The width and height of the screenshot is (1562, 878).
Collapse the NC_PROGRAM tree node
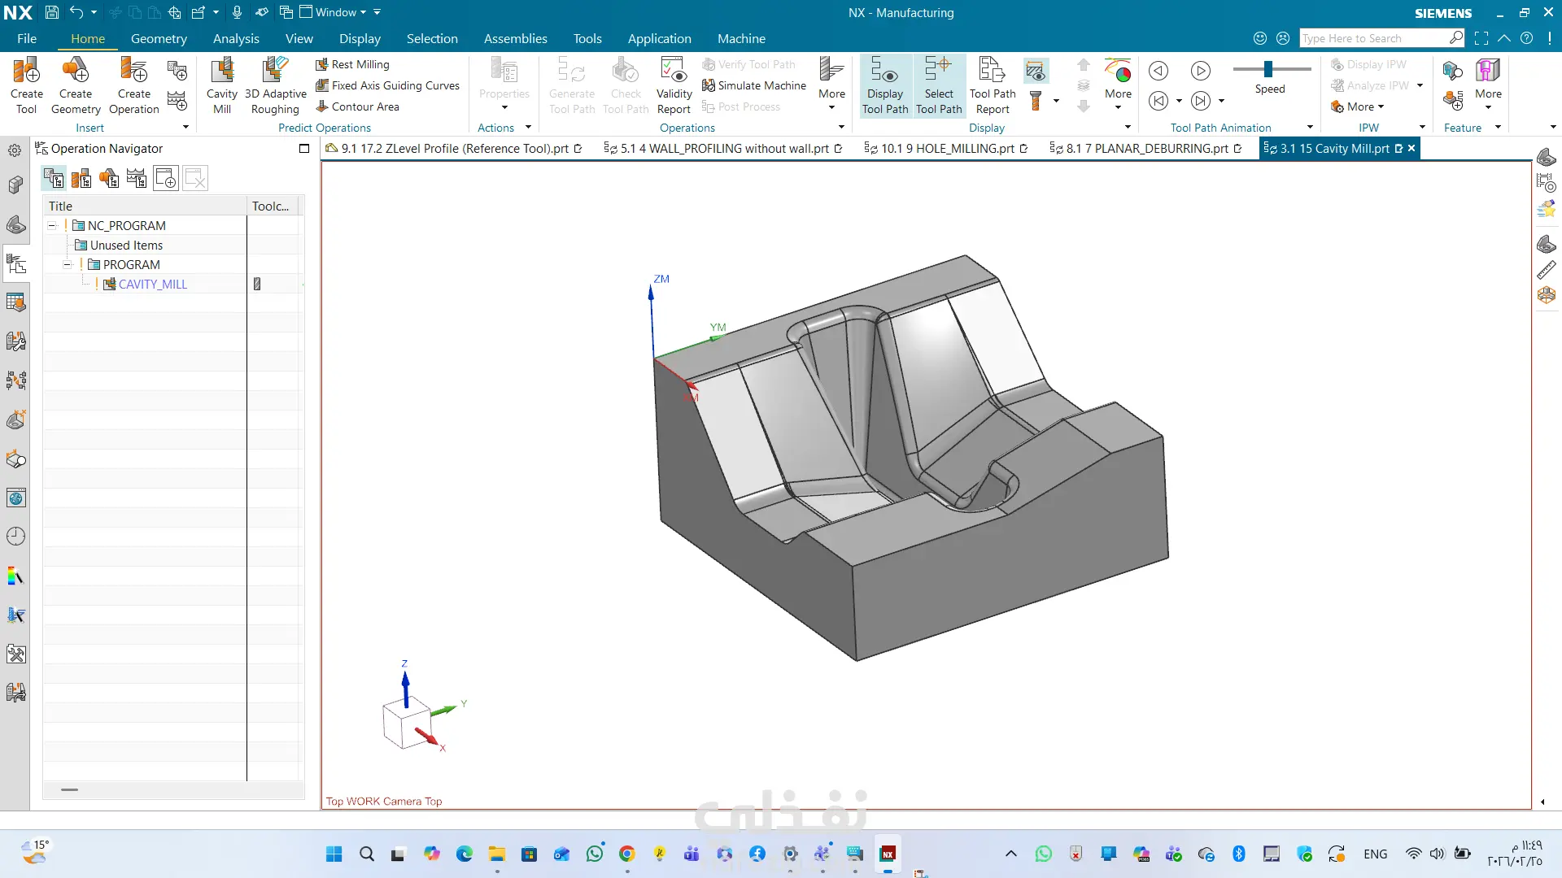[52, 226]
